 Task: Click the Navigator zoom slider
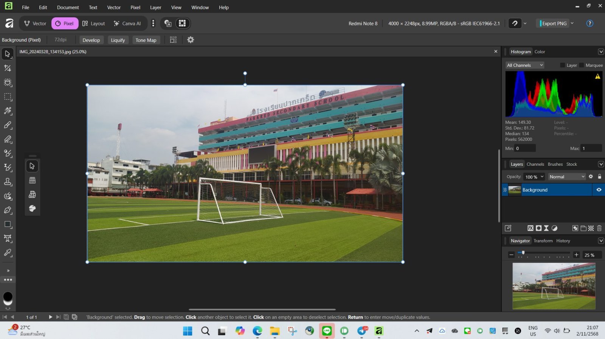coord(544,253)
